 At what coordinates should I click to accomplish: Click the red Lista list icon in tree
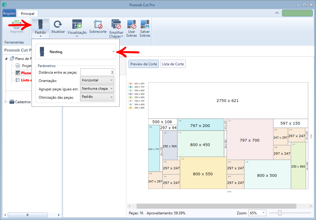(18, 80)
